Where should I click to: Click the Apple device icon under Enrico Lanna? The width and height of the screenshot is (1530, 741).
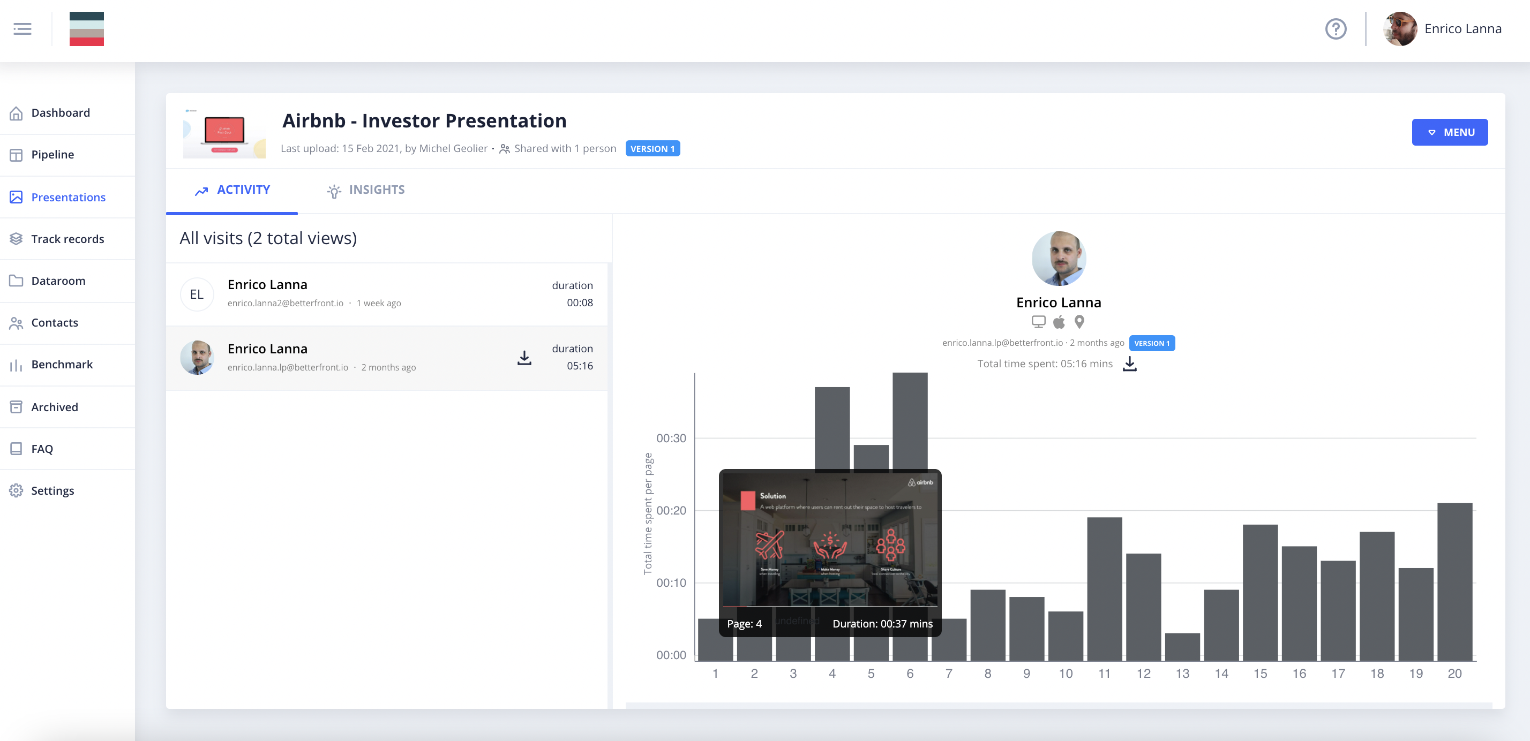click(x=1059, y=322)
